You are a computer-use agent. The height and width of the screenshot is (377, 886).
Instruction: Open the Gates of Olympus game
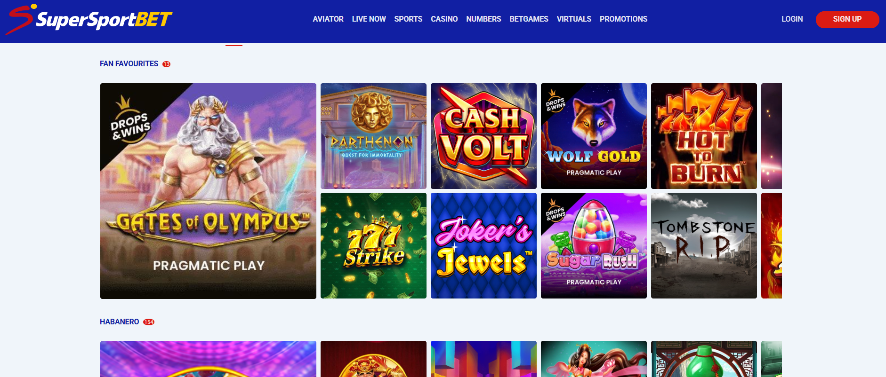(208, 191)
